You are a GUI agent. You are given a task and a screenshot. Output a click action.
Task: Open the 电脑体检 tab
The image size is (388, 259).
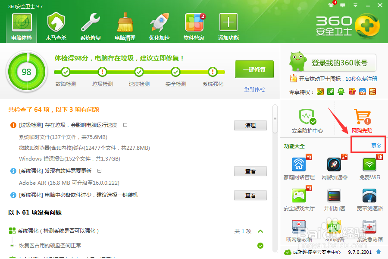[x=22, y=27]
